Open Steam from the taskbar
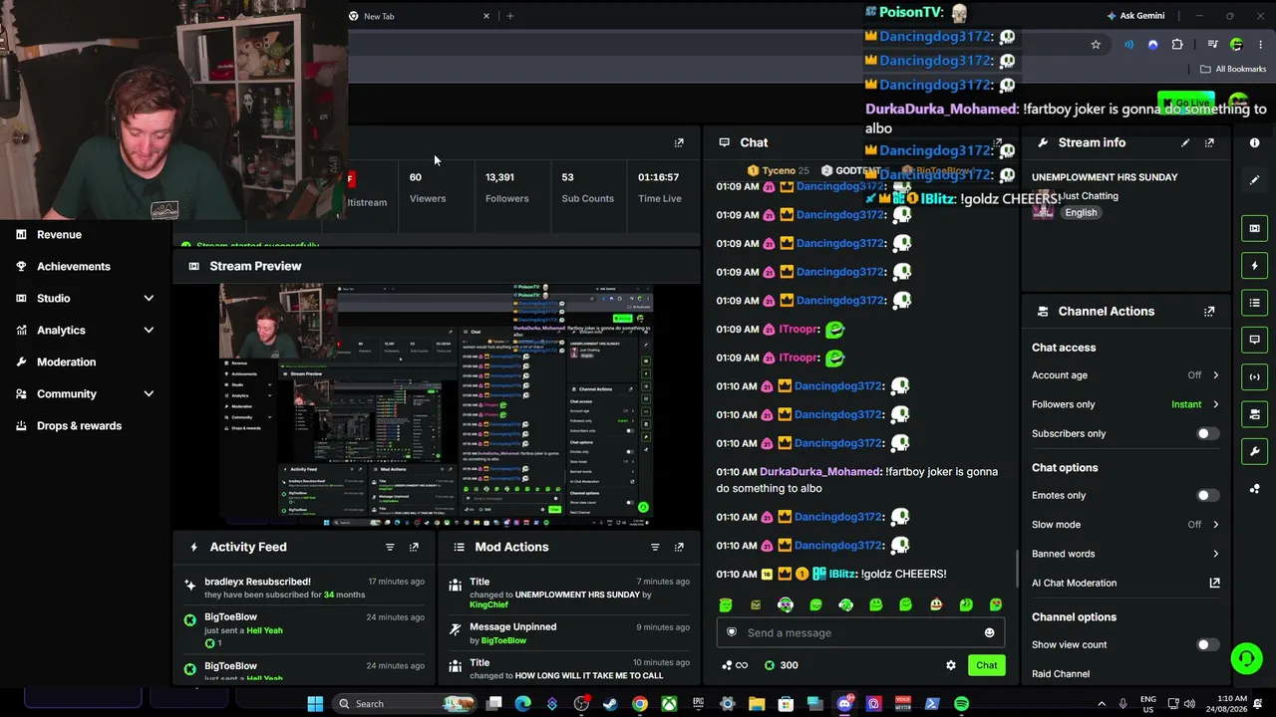 [x=610, y=704]
